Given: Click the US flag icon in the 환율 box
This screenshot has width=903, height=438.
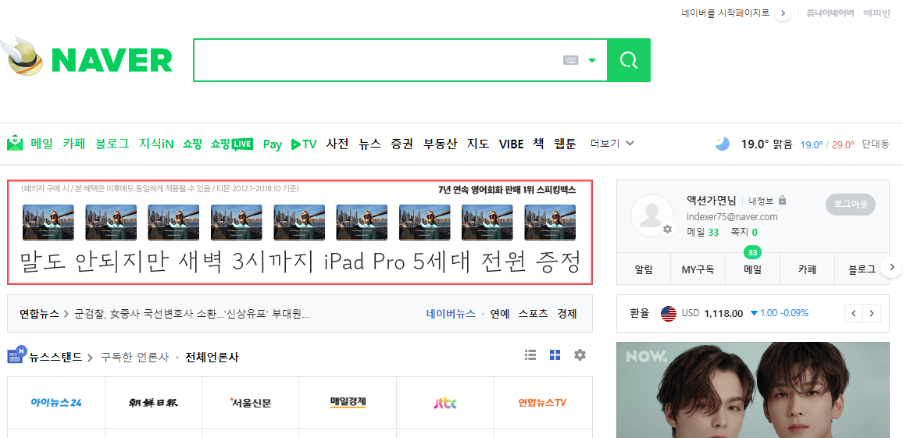Looking at the screenshot, I should click(668, 314).
